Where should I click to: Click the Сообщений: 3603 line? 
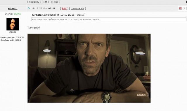(11, 40)
